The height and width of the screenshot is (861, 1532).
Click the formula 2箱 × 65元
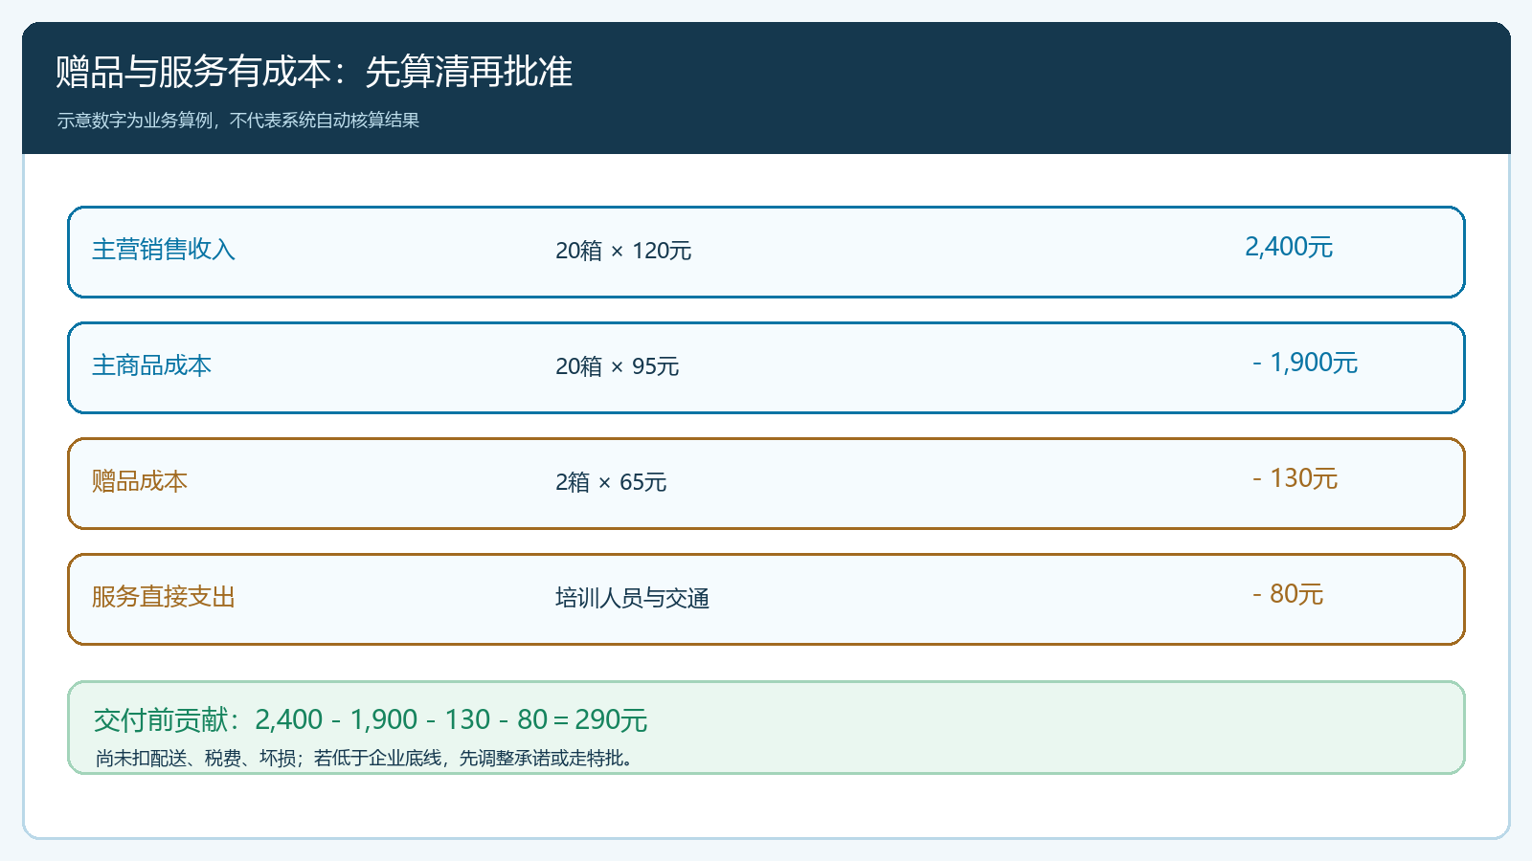(611, 482)
